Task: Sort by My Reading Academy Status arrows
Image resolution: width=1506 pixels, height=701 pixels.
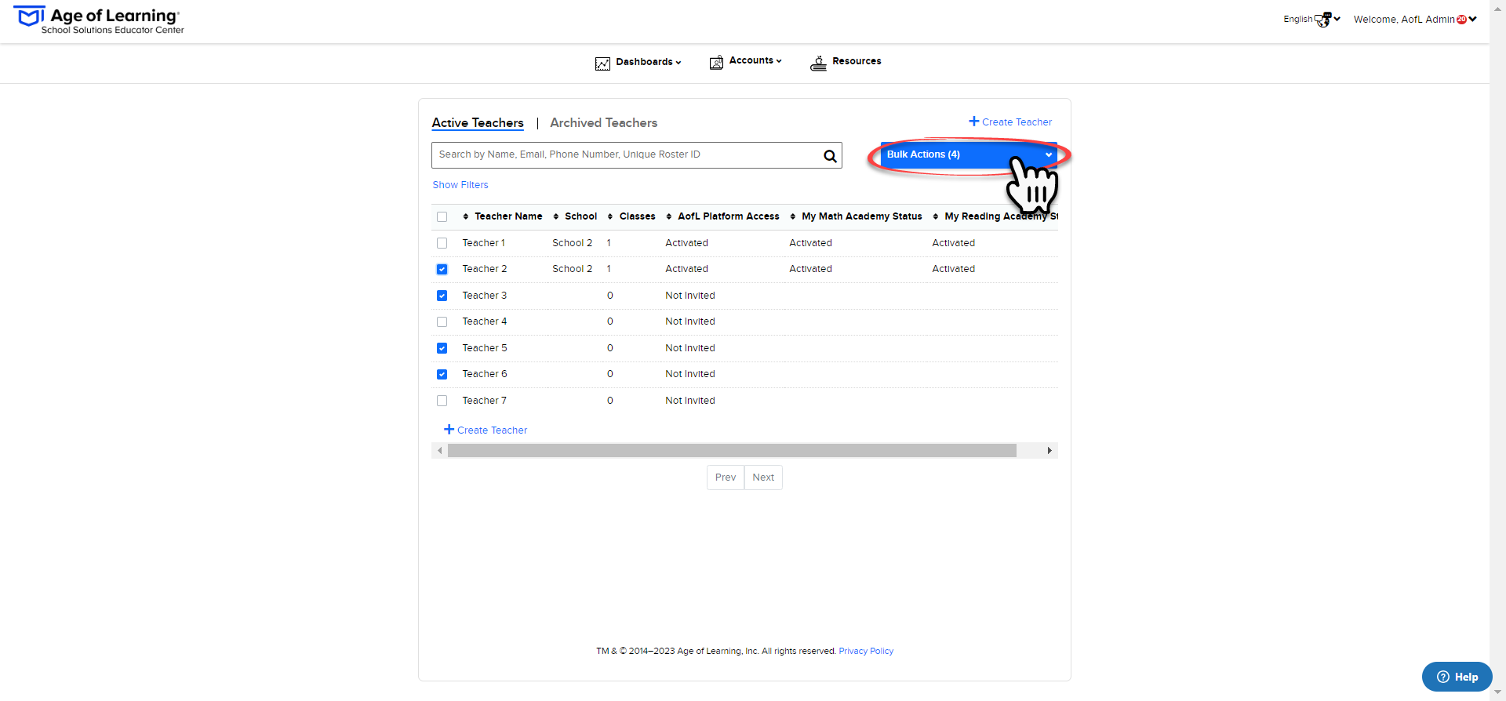Action: [936, 216]
